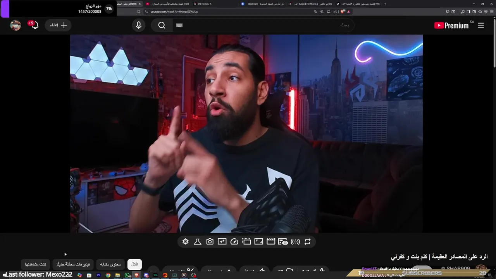Open Microsoft Store from the taskbar

[89, 275]
